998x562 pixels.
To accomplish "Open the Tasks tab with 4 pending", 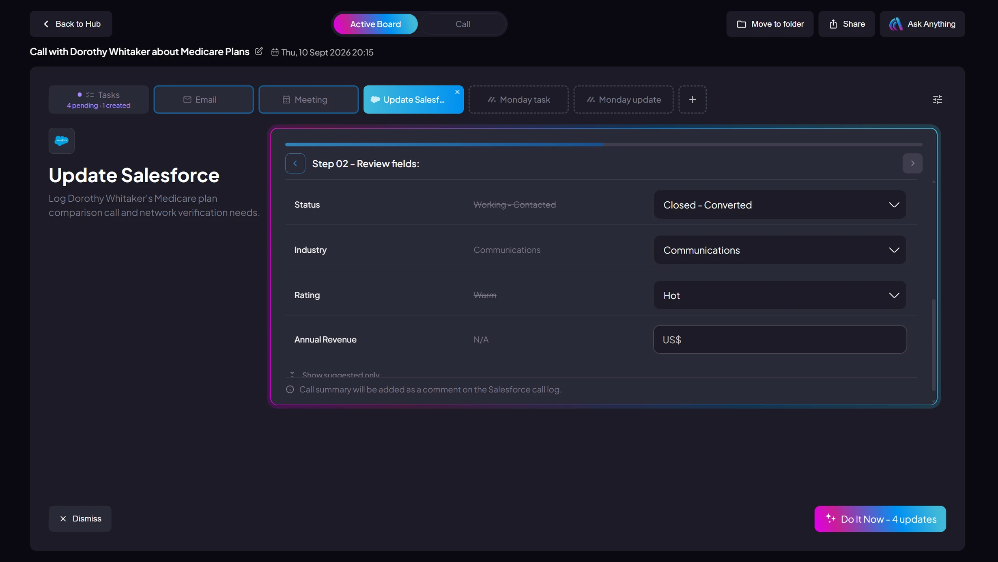I will 99,99.
